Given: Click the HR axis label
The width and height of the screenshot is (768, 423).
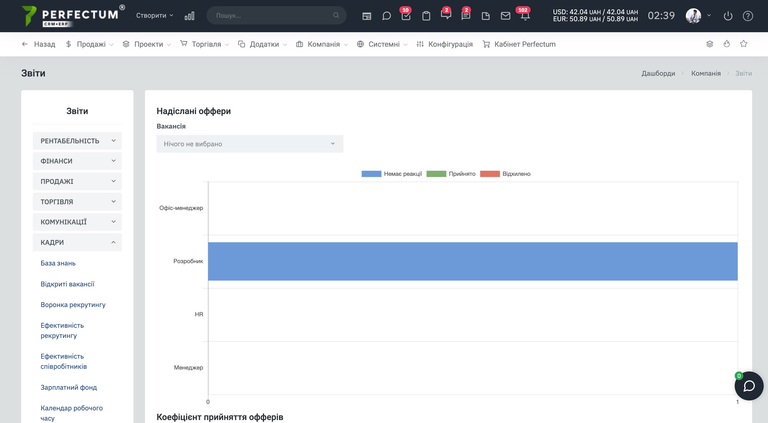Looking at the screenshot, I should 199,314.
